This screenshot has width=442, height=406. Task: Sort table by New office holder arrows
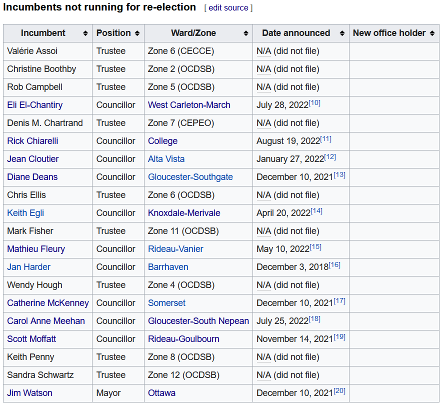(432, 33)
